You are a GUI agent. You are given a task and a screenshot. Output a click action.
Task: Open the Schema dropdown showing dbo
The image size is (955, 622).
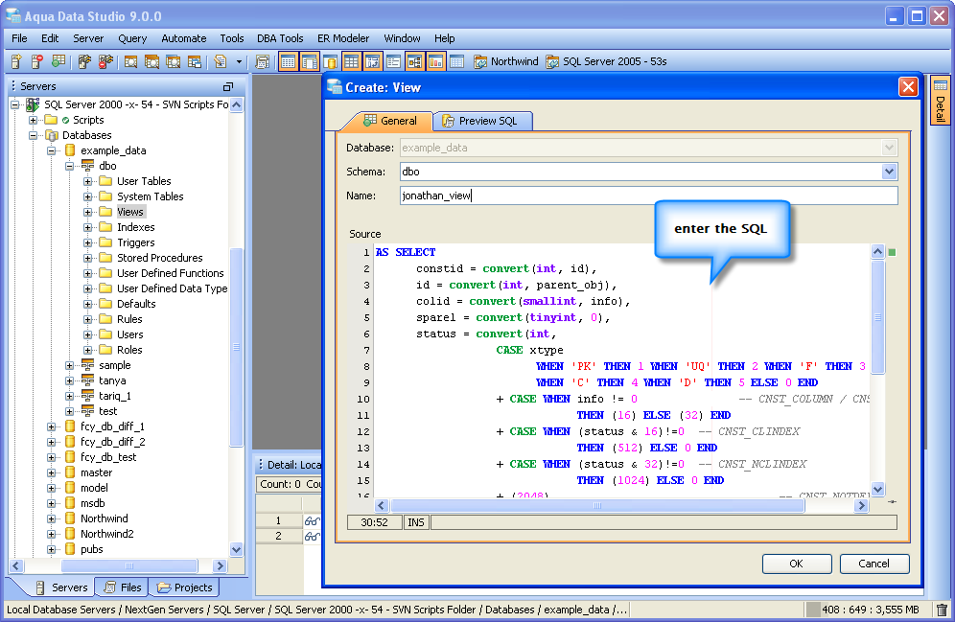click(x=889, y=172)
